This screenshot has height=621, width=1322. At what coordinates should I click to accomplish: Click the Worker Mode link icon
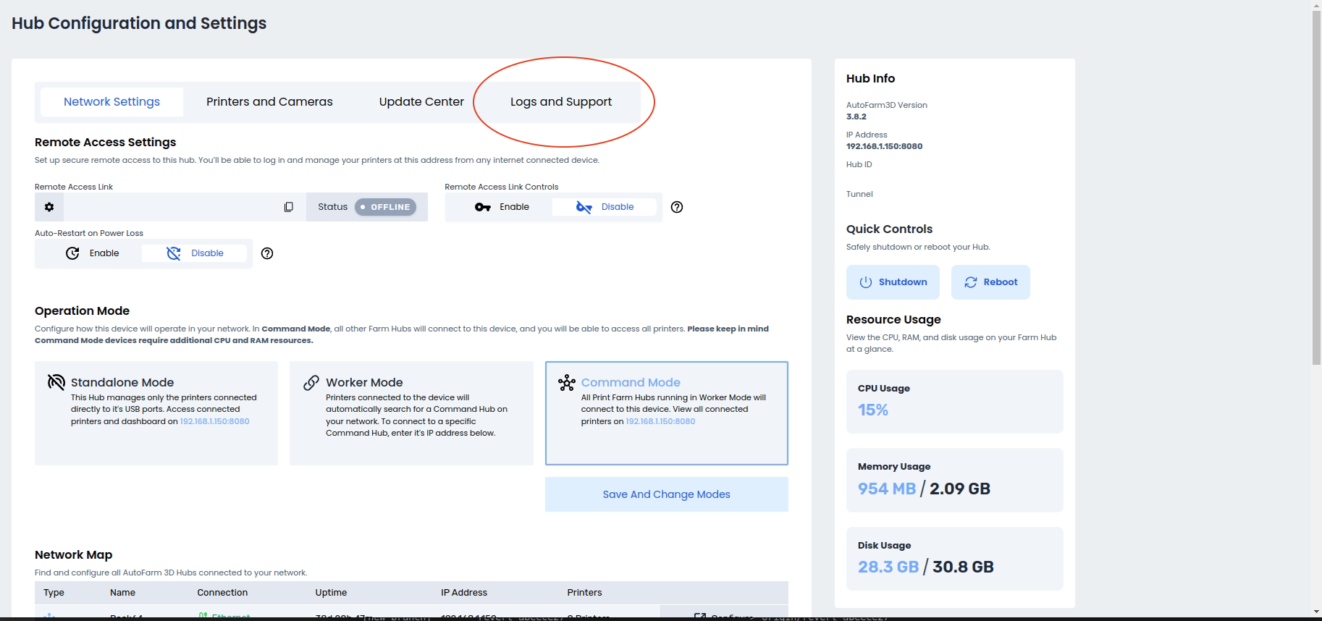(311, 383)
